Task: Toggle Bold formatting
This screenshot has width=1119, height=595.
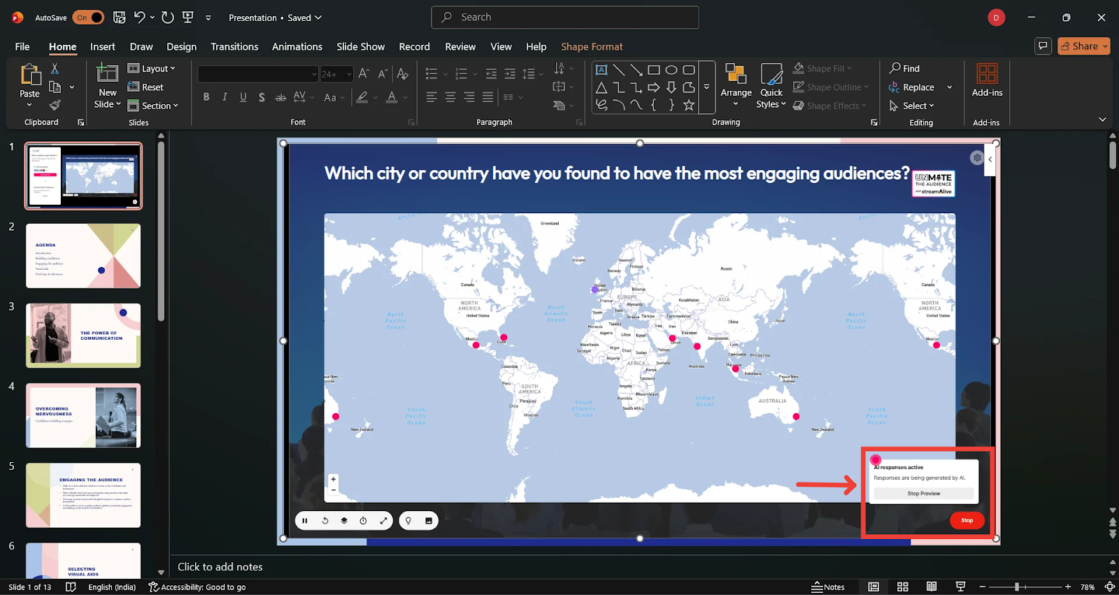Action: click(x=206, y=97)
